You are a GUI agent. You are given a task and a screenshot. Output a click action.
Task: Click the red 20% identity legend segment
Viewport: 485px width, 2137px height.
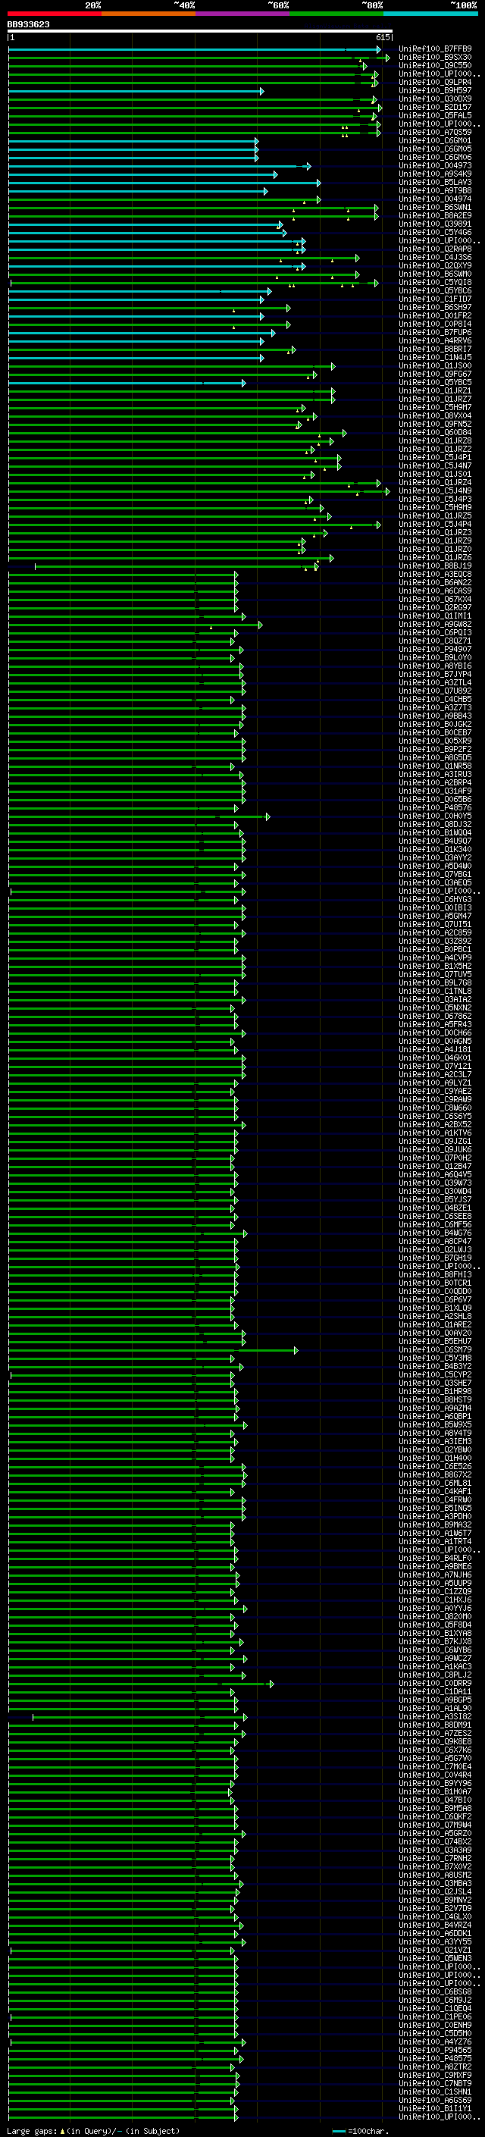coord(54,14)
